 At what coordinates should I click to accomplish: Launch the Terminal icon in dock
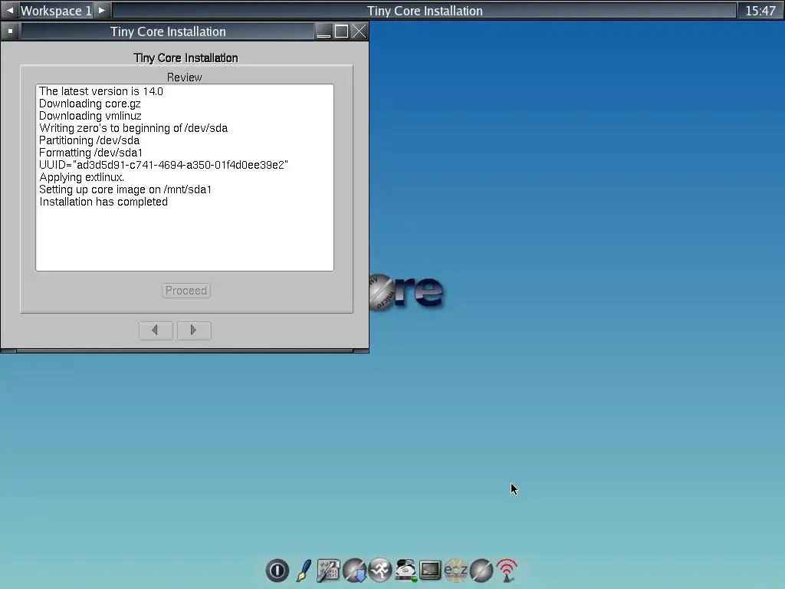431,571
